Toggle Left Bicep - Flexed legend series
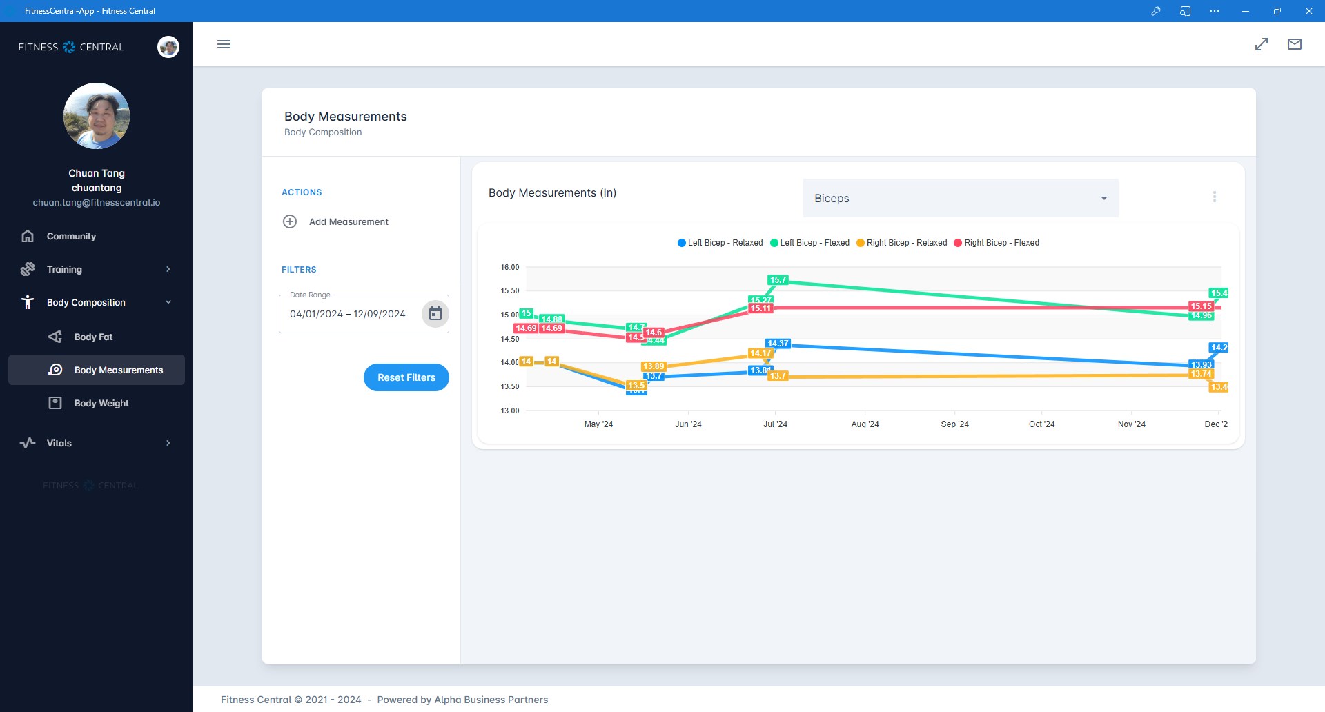1325x712 pixels. click(x=810, y=243)
